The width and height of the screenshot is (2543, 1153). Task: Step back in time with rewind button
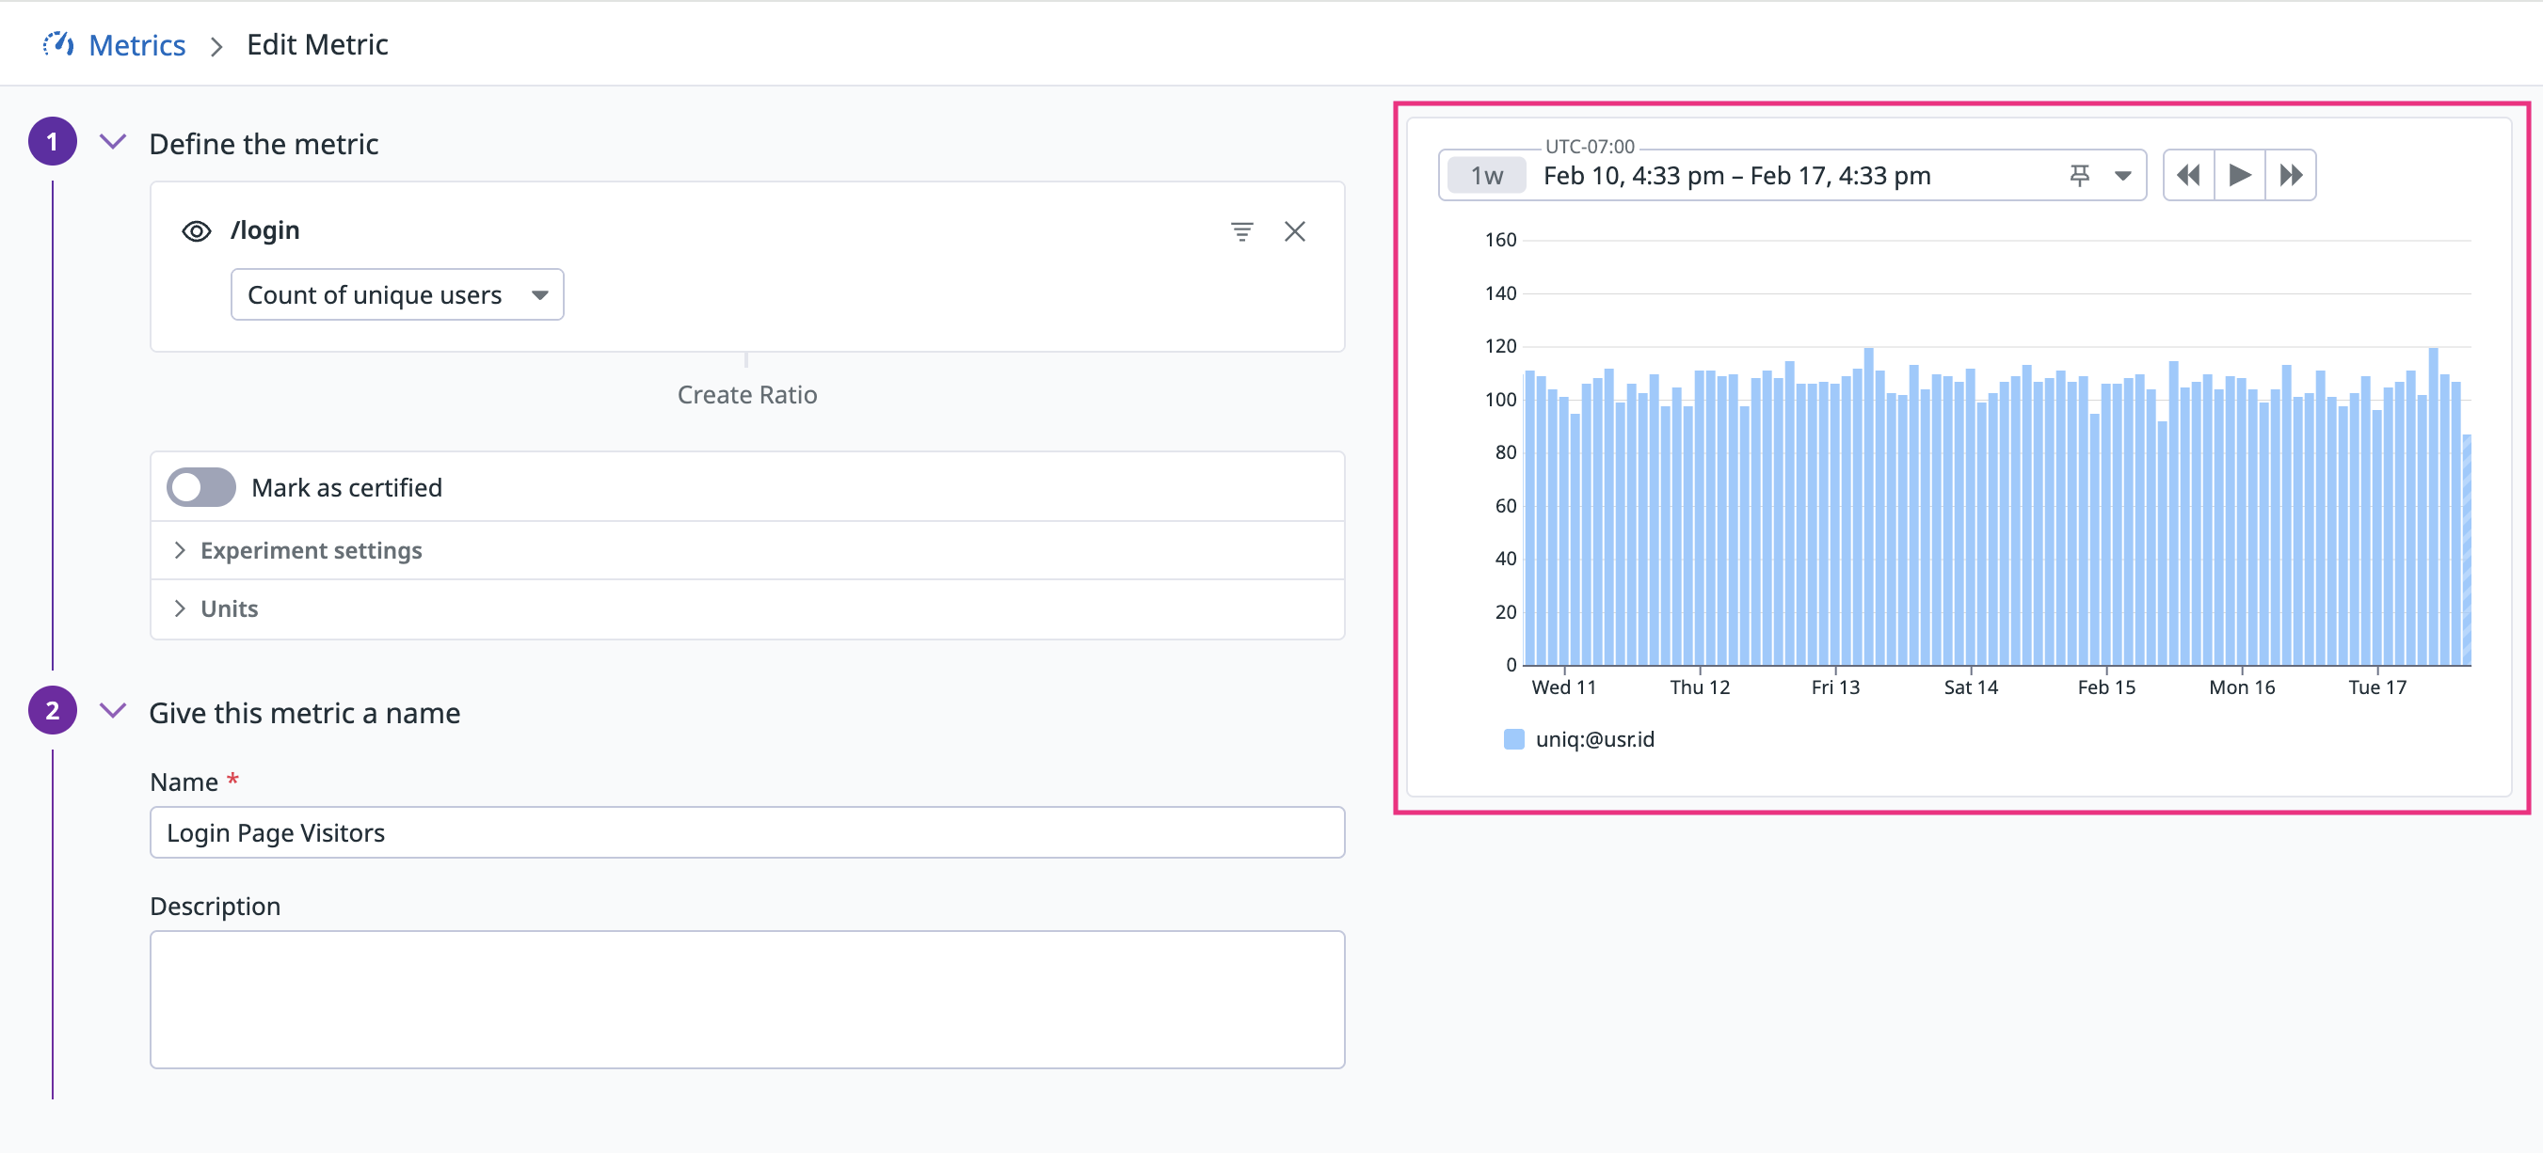pos(2187,176)
